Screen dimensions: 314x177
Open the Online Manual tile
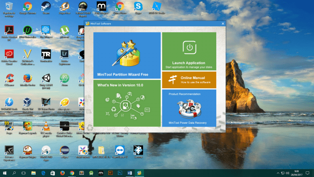click(189, 80)
